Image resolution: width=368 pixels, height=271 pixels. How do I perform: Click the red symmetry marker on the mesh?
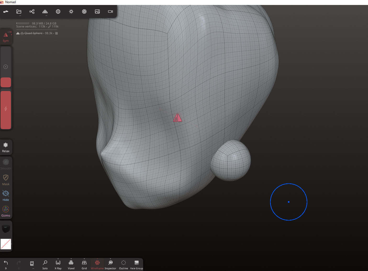click(x=177, y=118)
